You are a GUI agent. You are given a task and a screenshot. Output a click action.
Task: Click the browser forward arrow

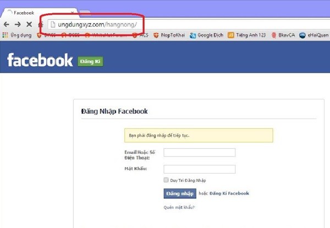(x=18, y=24)
